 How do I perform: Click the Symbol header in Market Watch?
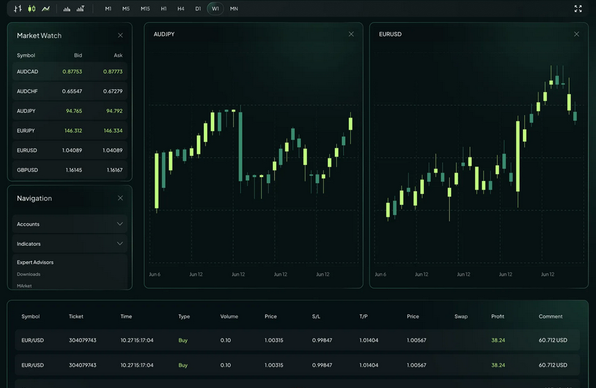tap(26, 56)
